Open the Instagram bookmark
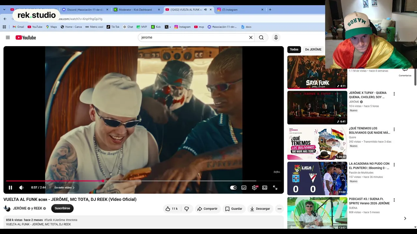The height and width of the screenshot is (234, 417). pyautogui.click(x=182, y=27)
